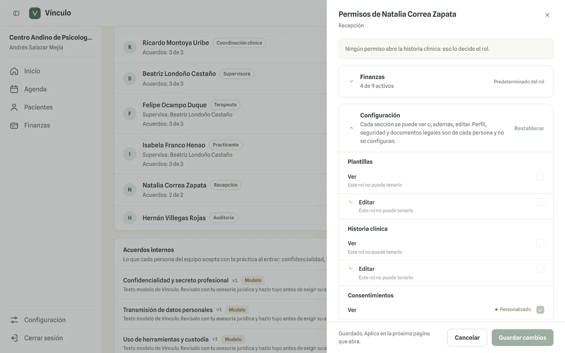Click Restablecer for Configuración permissions
This screenshot has width=565, height=353.
click(529, 128)
